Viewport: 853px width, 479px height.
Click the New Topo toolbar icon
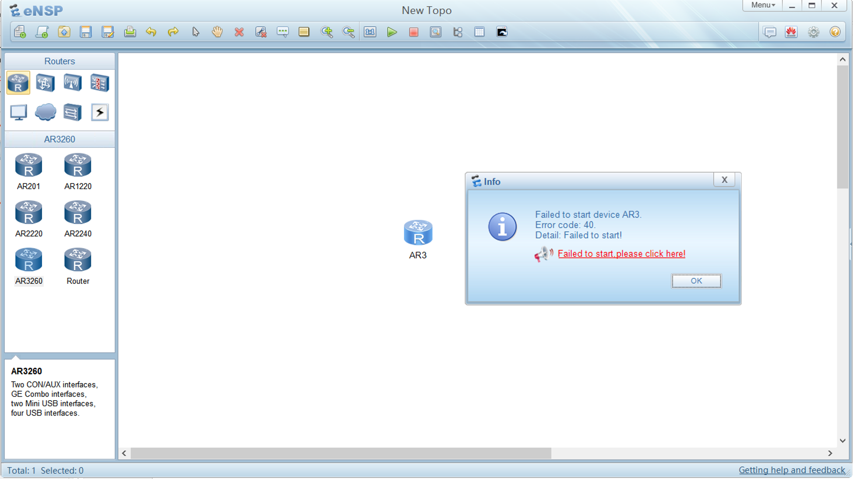[x=20, y=32]
